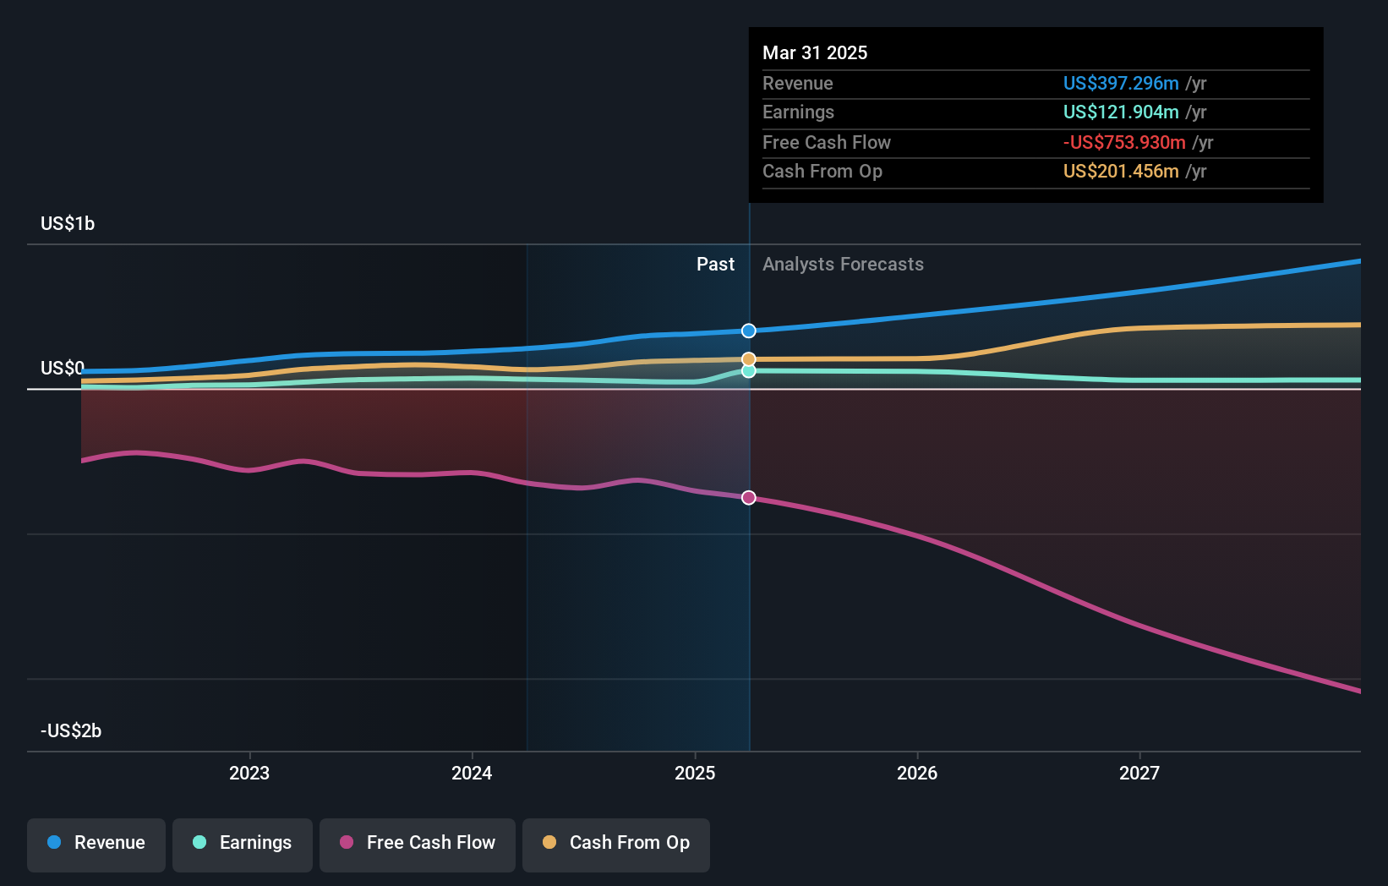Select the 2025 x-axis label
The height and width of the screenshot is (886, 1388).
695,773
